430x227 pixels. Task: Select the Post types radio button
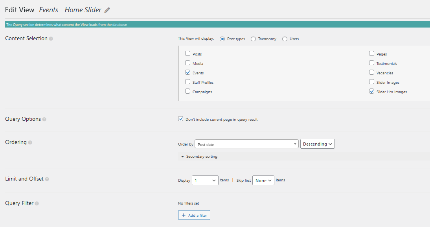click(222, 39)
